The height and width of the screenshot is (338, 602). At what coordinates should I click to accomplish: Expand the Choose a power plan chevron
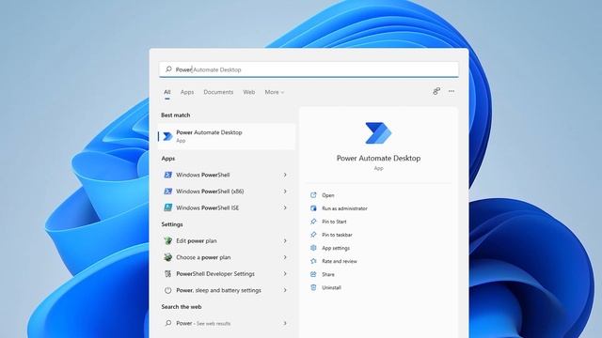[x=285, y=257]
